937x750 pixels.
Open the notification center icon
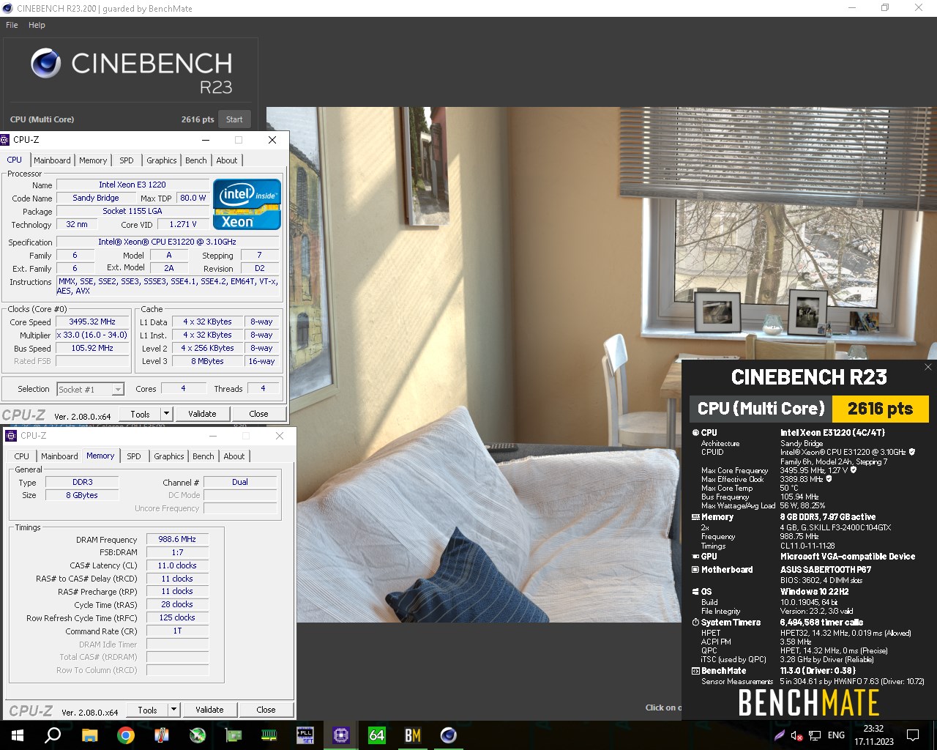(x=913, y=735)
